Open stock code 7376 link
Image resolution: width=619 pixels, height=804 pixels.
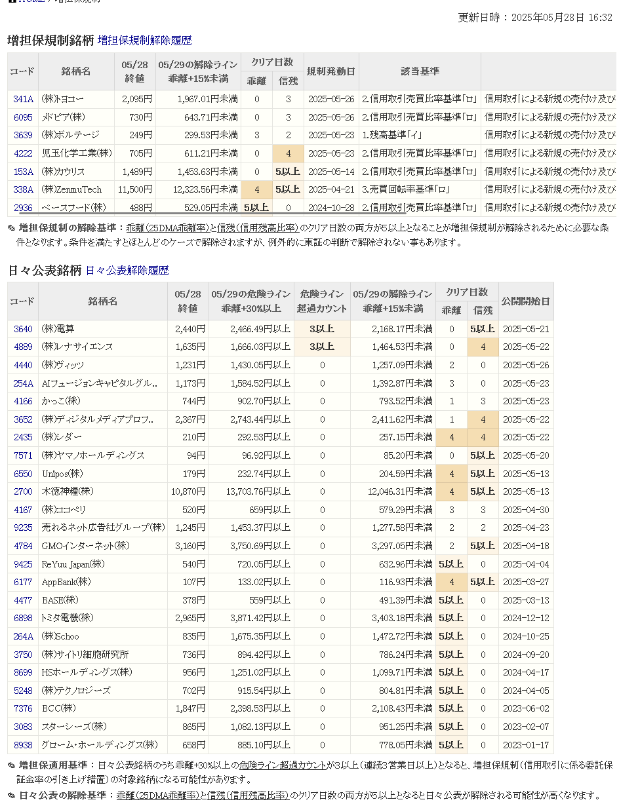[23, 708]
